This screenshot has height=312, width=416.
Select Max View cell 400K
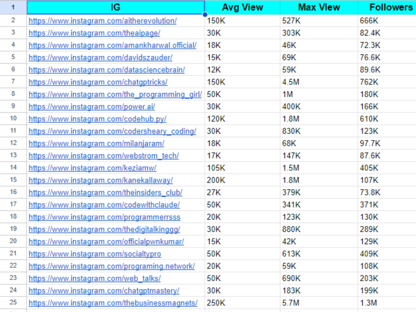point(319,106)
